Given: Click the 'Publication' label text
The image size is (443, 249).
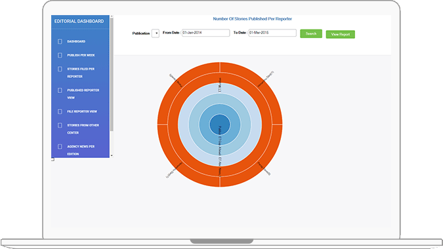Looking at the screenshot, I should [141, 33].
